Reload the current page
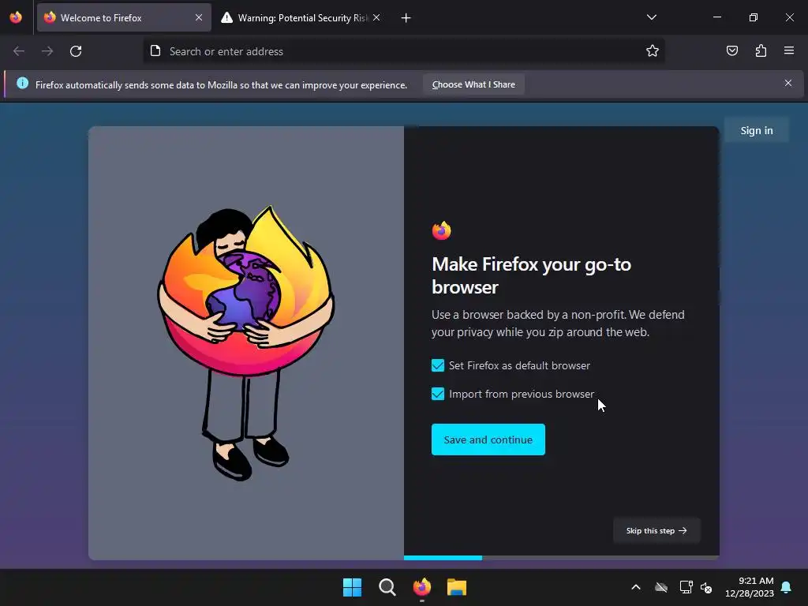808x606 pixels. 76,51
